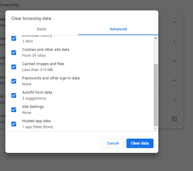Expand the third background row chevron
This screenshot has height=171, width=193.
pyautogui.click(x=174, y=61)
